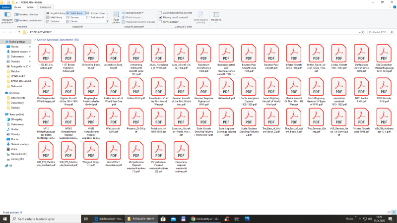Select Největší ikony layout

(56, 13)
